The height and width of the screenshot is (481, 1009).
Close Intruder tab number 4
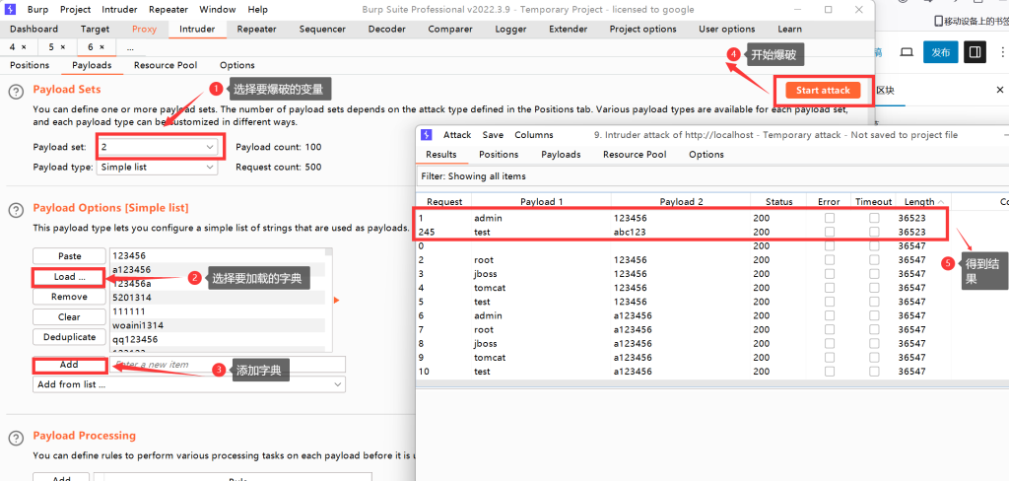(x=24, y=47)
